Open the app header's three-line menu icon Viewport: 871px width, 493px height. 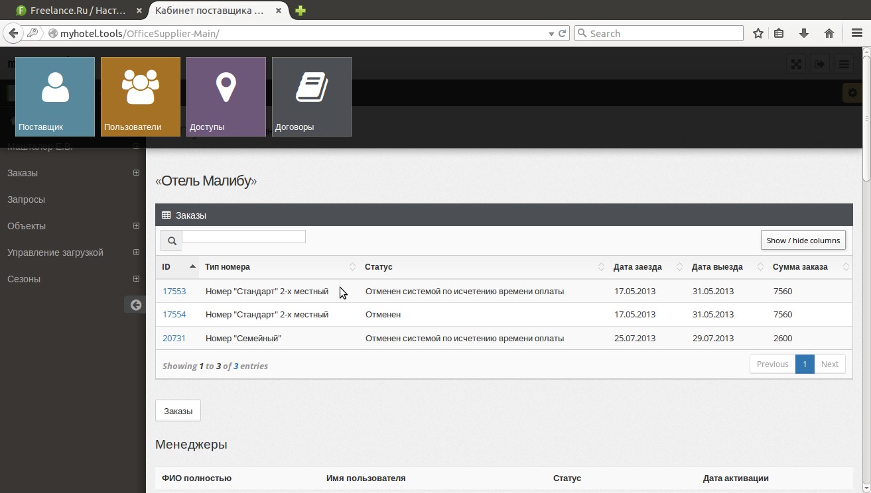click(844, 64)
